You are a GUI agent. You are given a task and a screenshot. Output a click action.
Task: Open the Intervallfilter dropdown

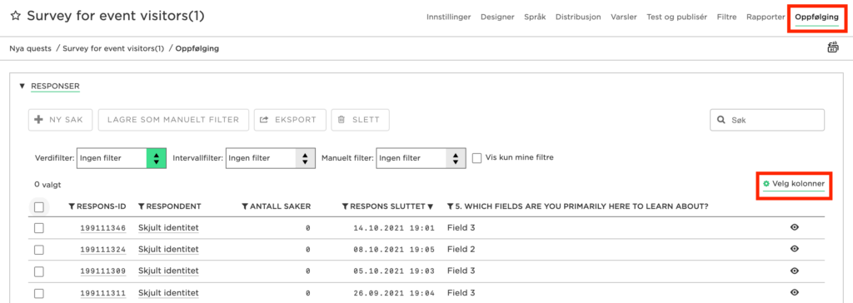(x=270, y=158)
